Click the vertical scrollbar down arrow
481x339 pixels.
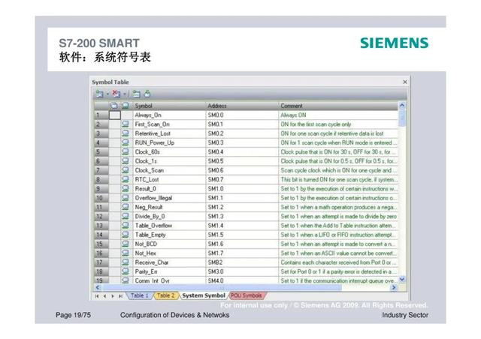(402, 279)
